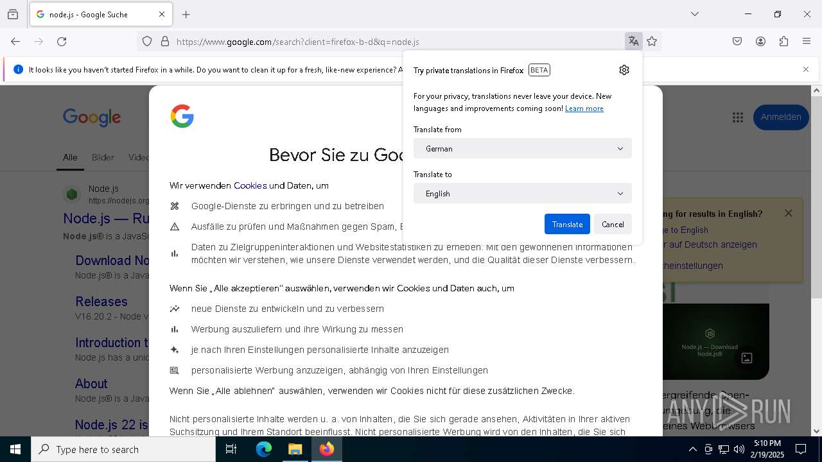Image resolution: width=822 pixels, height=462 pixels.
Task: Close the results in English prompt
Action: (789, 213)
